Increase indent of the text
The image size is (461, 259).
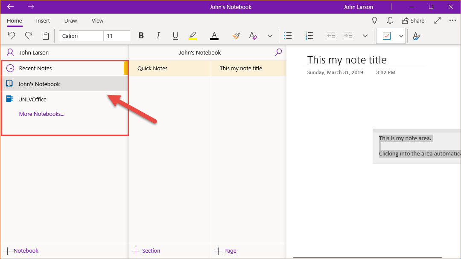click(348, 36)
